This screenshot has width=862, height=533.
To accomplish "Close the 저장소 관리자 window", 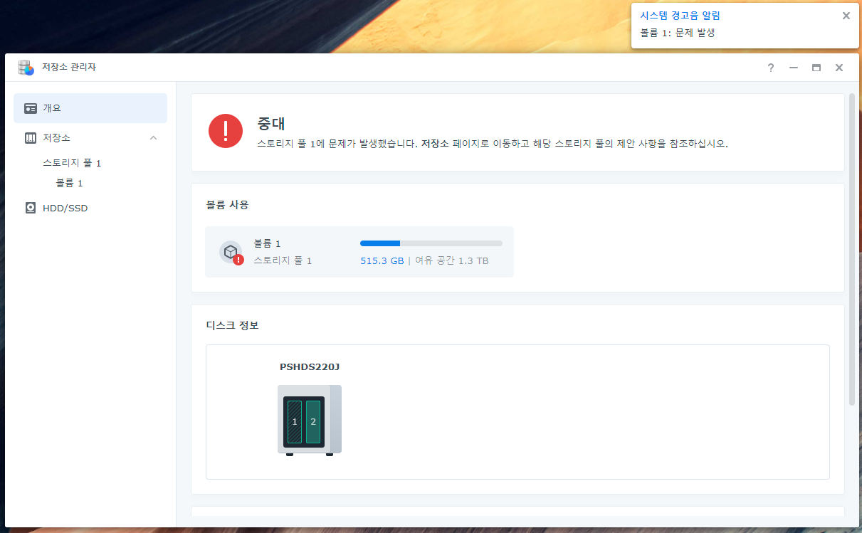I will [839, 68].
